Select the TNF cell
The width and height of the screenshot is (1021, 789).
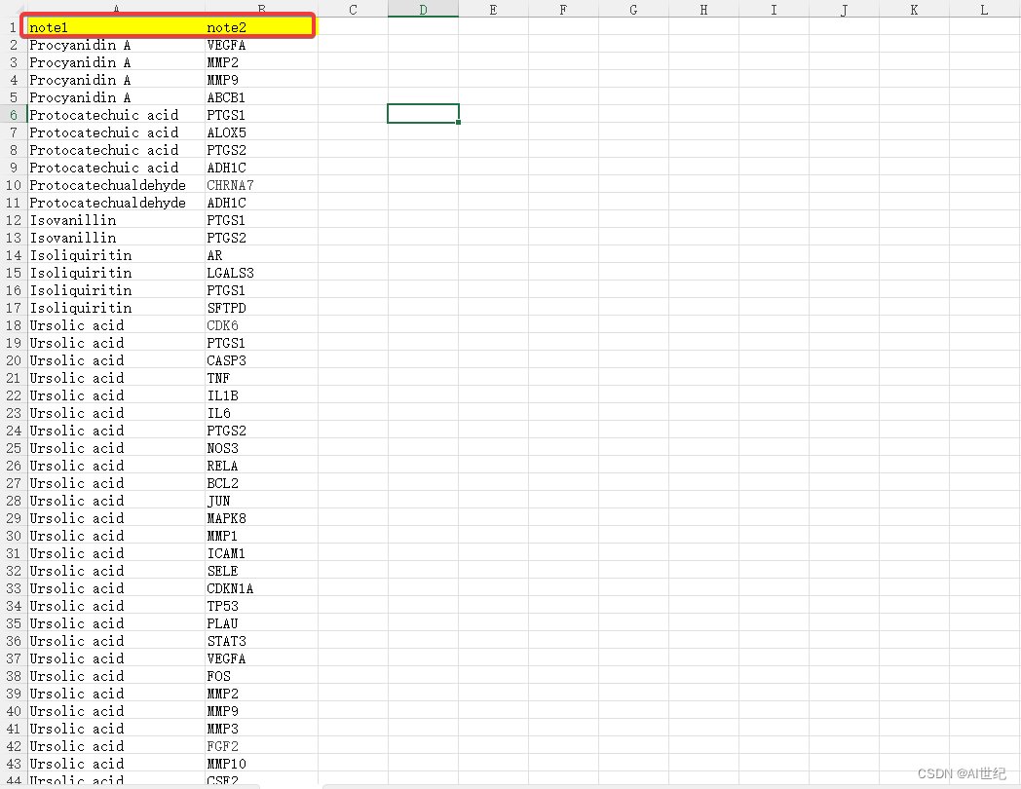click(x=261, y=378)
